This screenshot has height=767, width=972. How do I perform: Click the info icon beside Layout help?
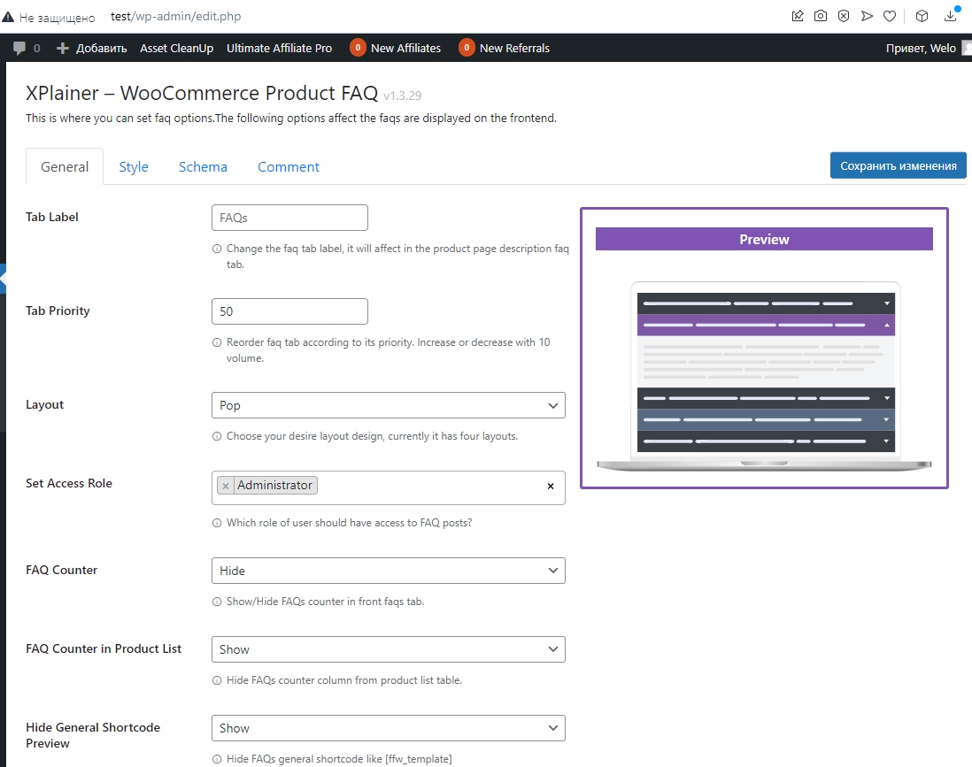pyautogui.click(x=217, y=436)
